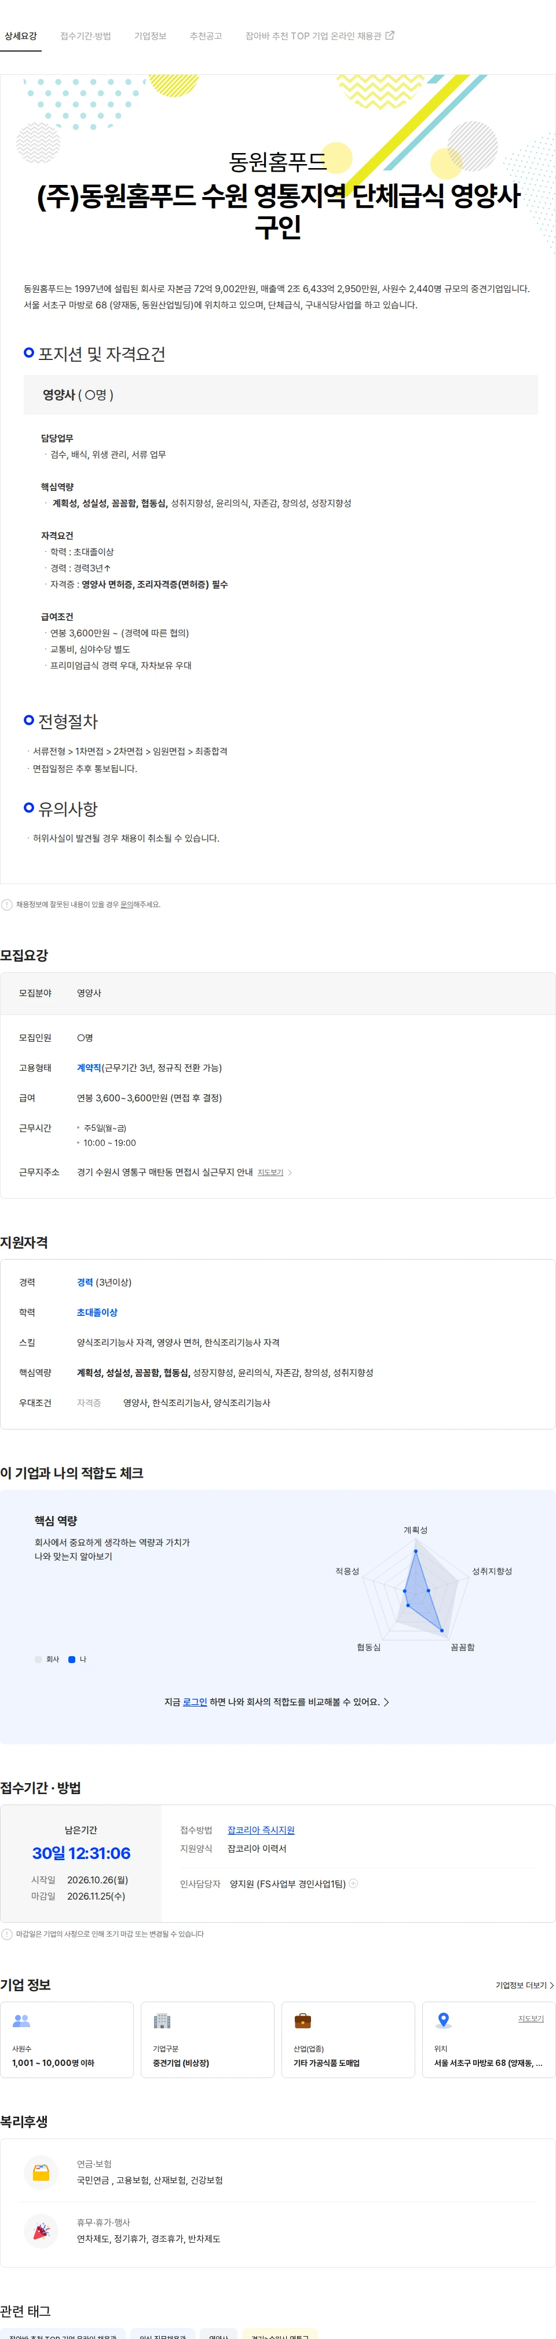Image resolution: width=556 pixels, height=2339 pixels.
Task: Switch to the 기업정보 tab
Action: 151,37
